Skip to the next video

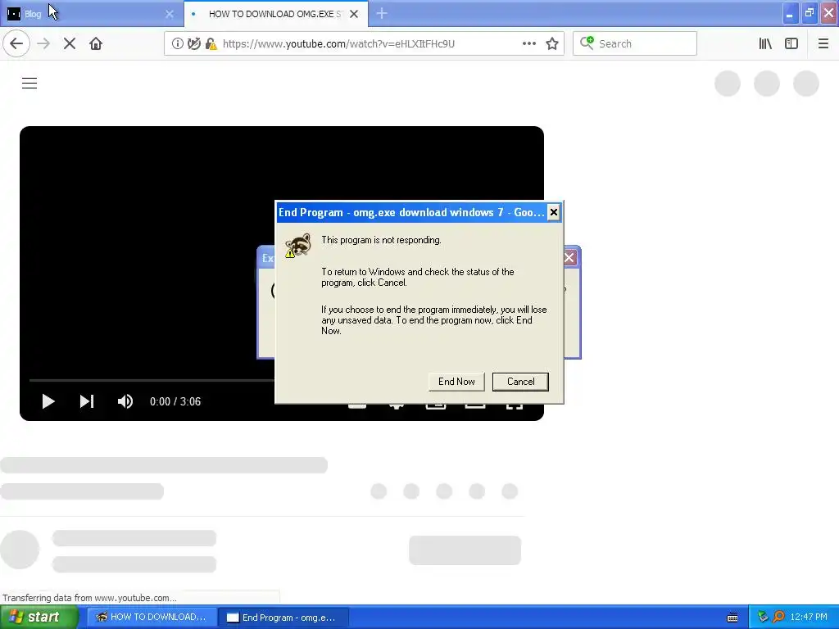(x=87, y=401)
